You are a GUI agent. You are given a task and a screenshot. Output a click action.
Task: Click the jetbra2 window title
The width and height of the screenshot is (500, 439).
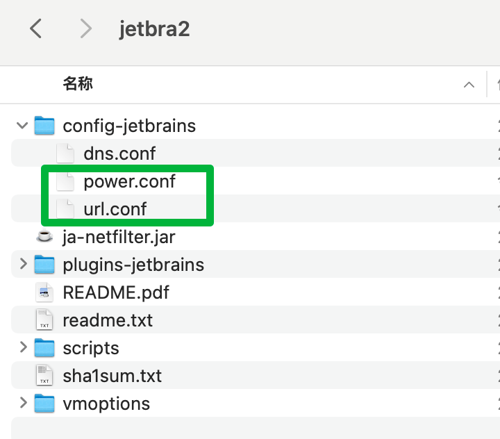(x=154, y=29)
